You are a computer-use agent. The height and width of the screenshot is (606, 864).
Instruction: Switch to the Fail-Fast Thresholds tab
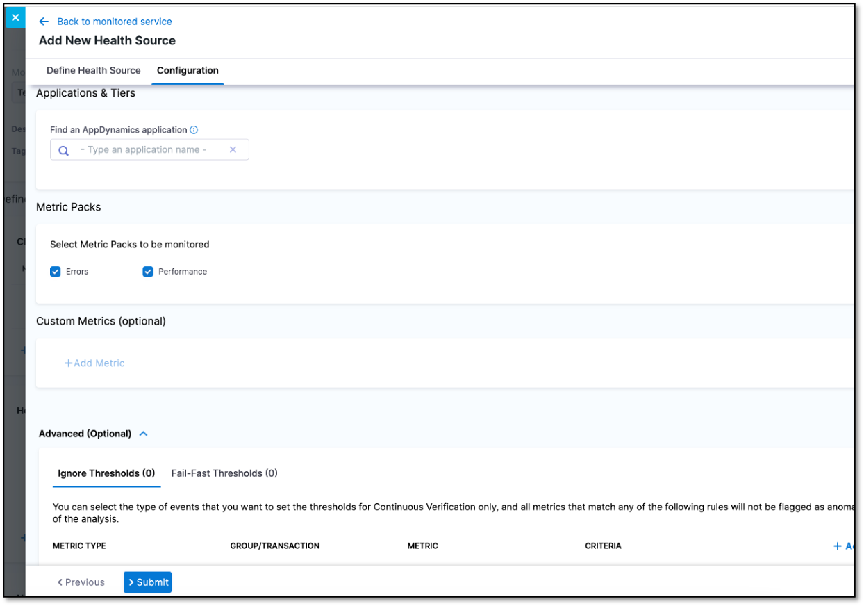point(224,473)
